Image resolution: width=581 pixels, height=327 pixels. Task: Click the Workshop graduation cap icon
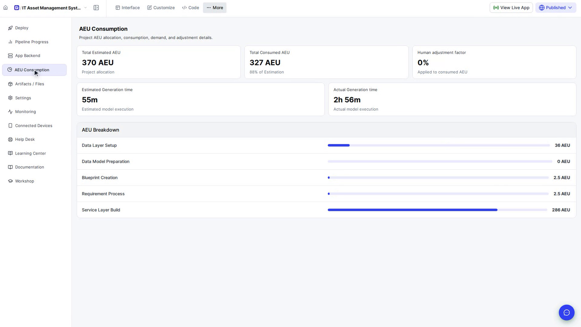click(x=10, y=181)
